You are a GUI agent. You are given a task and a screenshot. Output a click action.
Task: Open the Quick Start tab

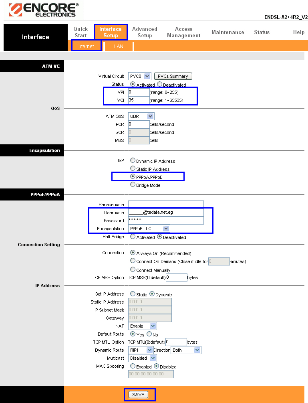point(81,32)
